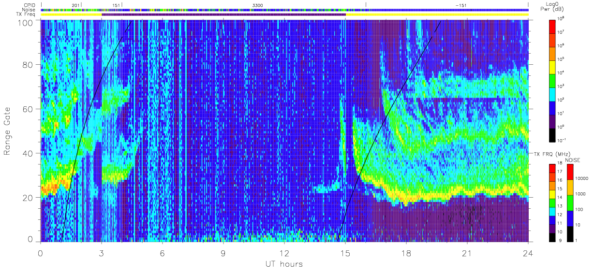Click the 'TX Freq' row label

26,14
